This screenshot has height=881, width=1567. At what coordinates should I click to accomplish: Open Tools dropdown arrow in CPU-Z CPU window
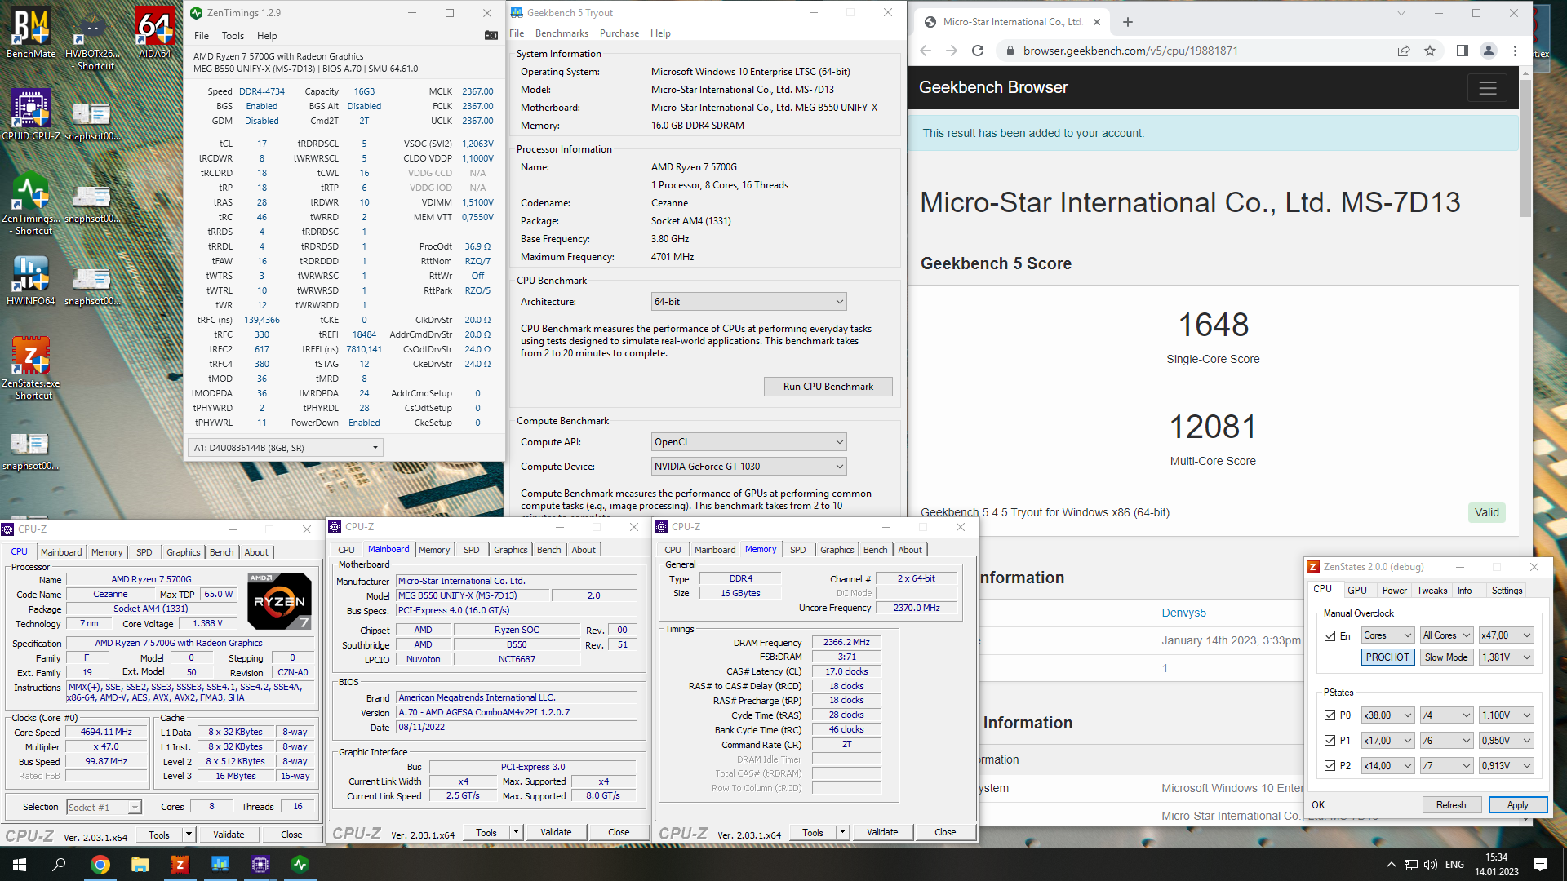point(189,835)
